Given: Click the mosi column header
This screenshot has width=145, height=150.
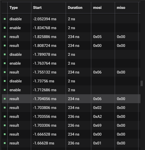Looking at the screenshot, I should coord(97,7).
